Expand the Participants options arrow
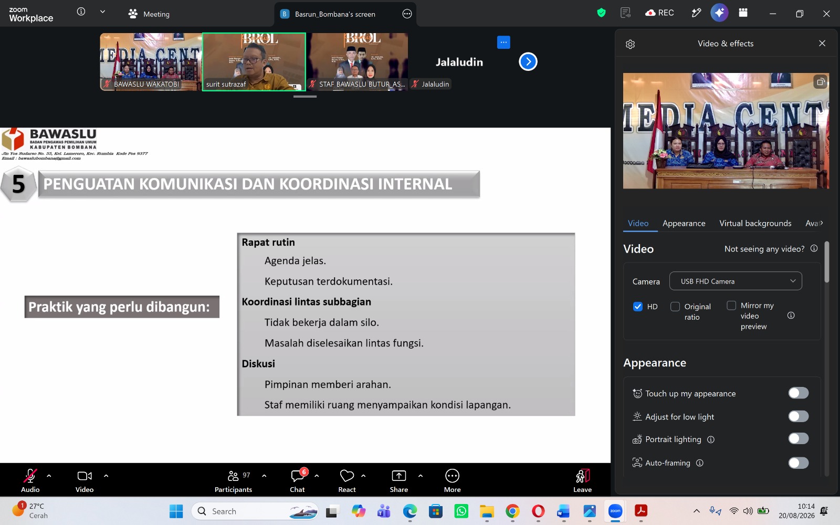The height and width of the screenshot is (525, 840). point(264,476)
